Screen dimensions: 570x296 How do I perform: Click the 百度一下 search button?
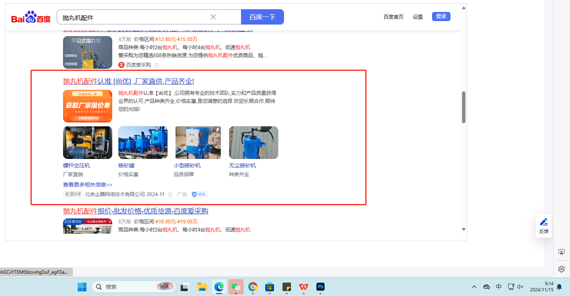click(x=263, y=17)
